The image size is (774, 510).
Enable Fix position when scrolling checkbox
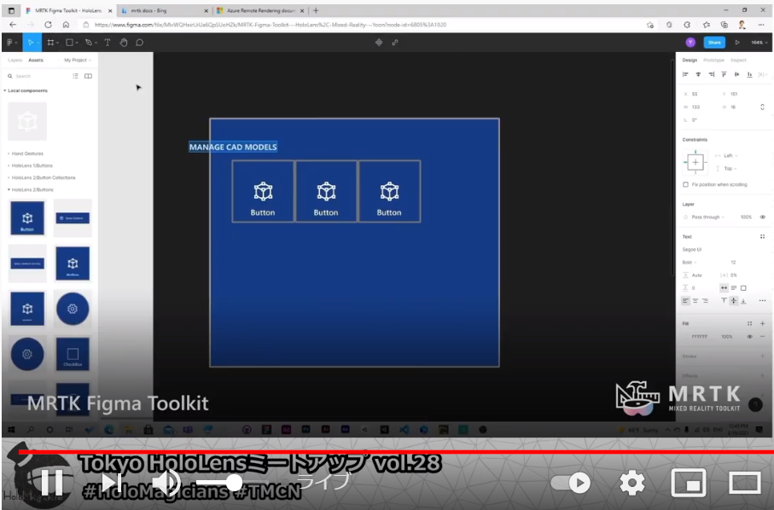click(685, 184)
